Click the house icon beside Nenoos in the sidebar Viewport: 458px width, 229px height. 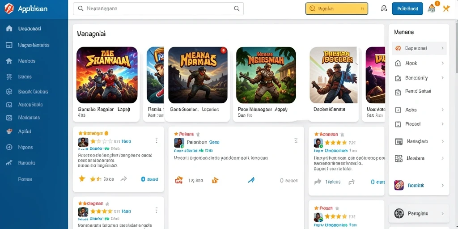tap(9, 61)
